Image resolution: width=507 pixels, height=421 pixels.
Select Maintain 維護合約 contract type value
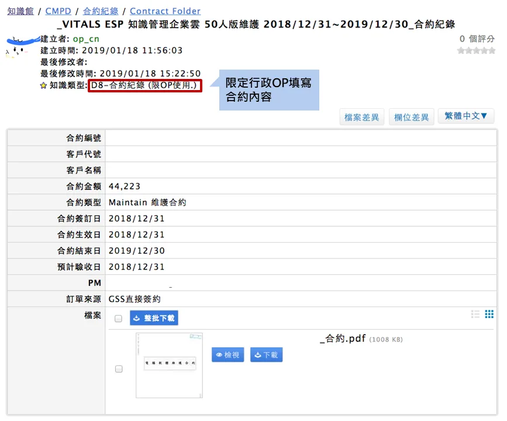tap(147, 202)
